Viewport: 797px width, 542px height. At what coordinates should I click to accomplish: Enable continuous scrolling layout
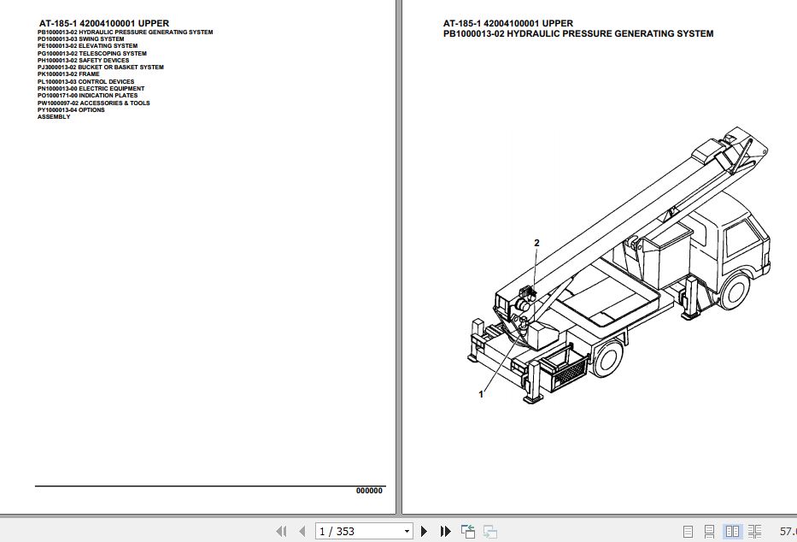710,531
